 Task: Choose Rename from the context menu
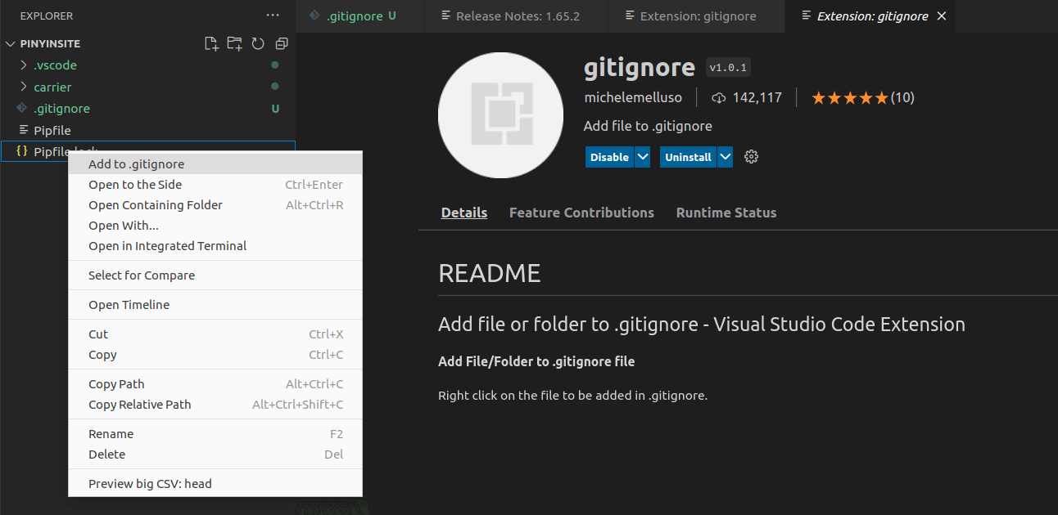click(x=215, y=434)
